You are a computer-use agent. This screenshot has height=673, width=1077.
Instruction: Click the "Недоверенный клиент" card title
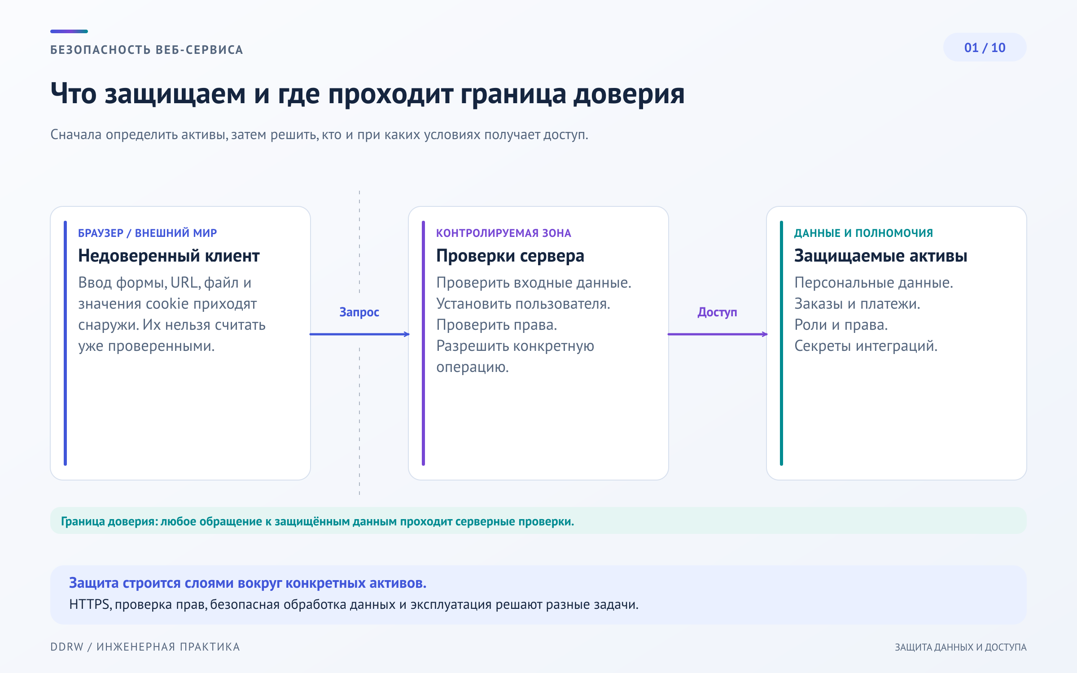(x=169, y=256)
